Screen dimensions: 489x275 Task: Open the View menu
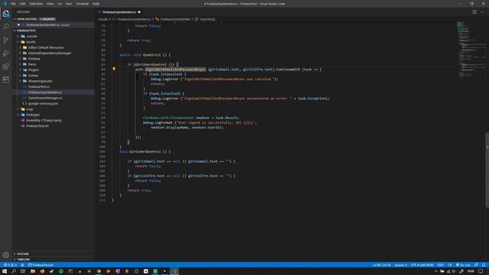click(x=50, y=4)
